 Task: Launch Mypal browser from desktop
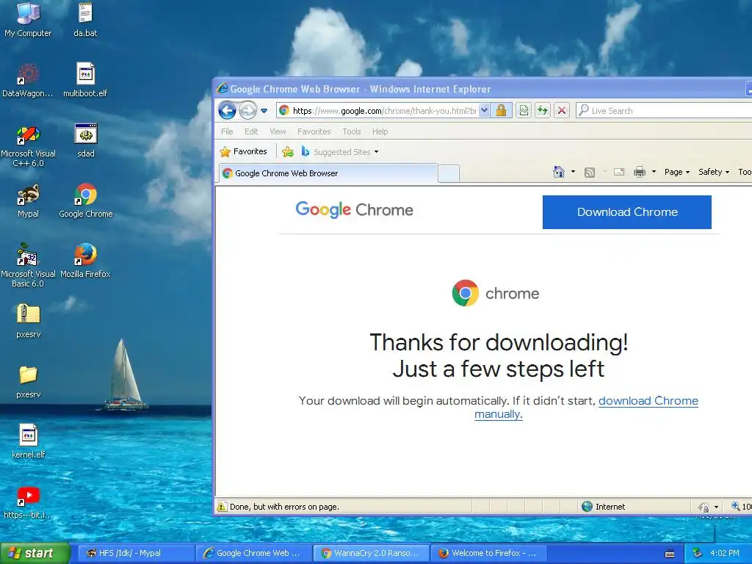click(x=28, y=200)
